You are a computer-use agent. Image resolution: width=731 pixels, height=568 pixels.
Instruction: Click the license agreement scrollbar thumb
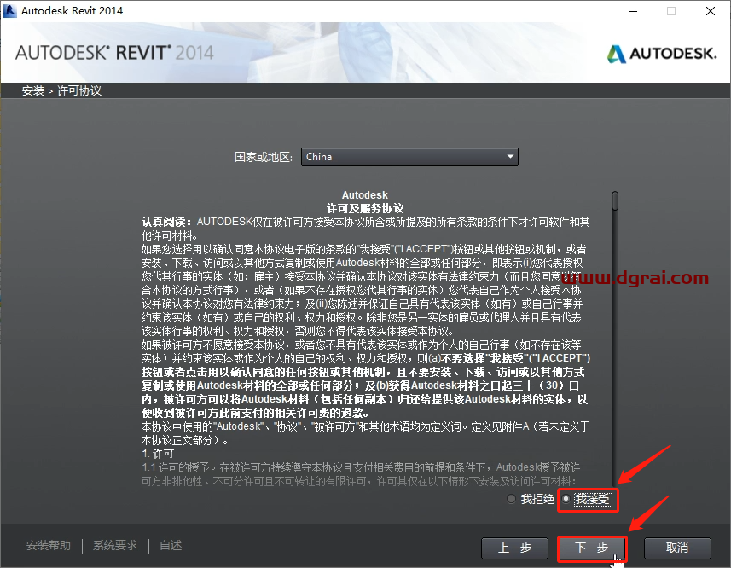coord(615,200)
